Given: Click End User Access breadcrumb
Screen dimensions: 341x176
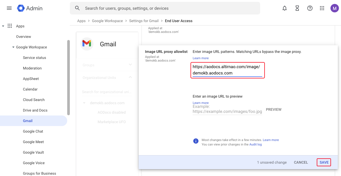Looking at the screenshot, I should [179, 21].
